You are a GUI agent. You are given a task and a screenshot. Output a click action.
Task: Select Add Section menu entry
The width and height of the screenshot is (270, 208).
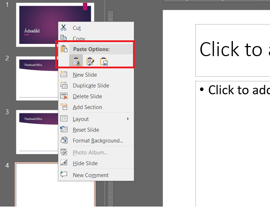[87, 107]
